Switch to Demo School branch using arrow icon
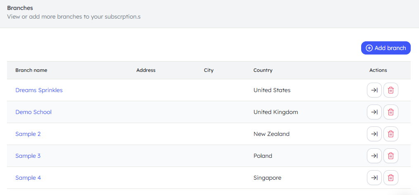Image resolution: width=419 pixels, height=195 pixels. pyautogui.click(x=374, y=112)
